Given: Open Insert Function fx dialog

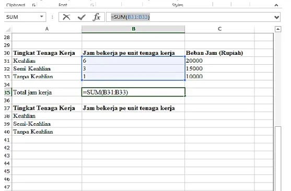Looking at the screenshot, I should tap(97, 17).
